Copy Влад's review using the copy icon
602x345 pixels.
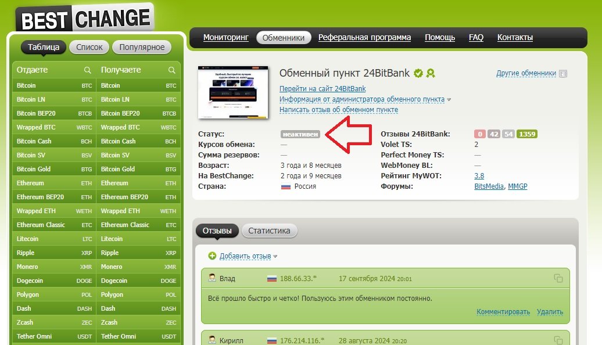click(558, 278)
